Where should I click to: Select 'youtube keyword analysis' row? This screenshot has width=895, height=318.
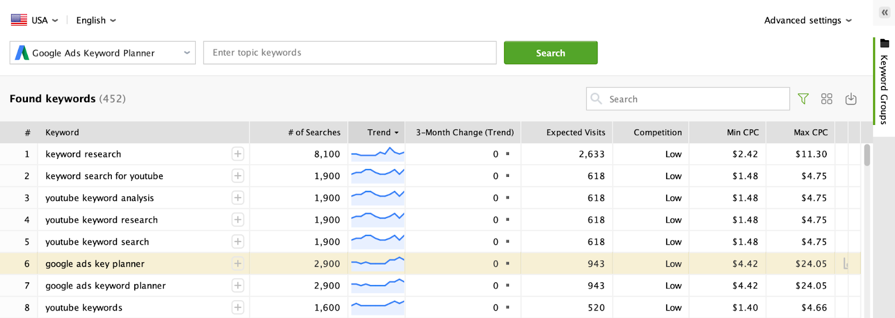431,197
